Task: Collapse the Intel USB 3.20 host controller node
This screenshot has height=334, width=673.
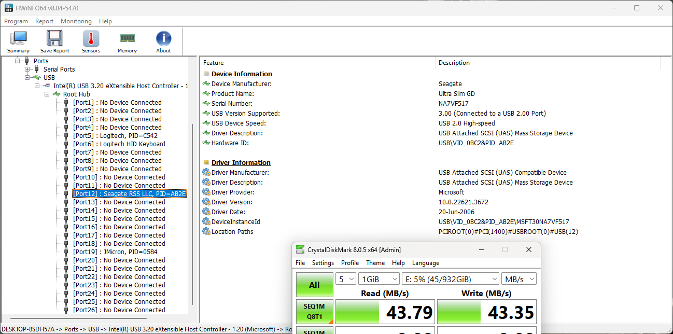Action: click(37, 86)
